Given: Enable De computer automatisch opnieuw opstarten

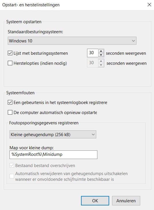Looking at the screenshot, I should pos(10,112).
